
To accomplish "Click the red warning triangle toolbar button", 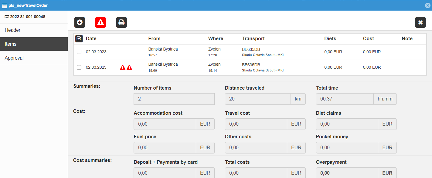I will [x=100, y=22].
